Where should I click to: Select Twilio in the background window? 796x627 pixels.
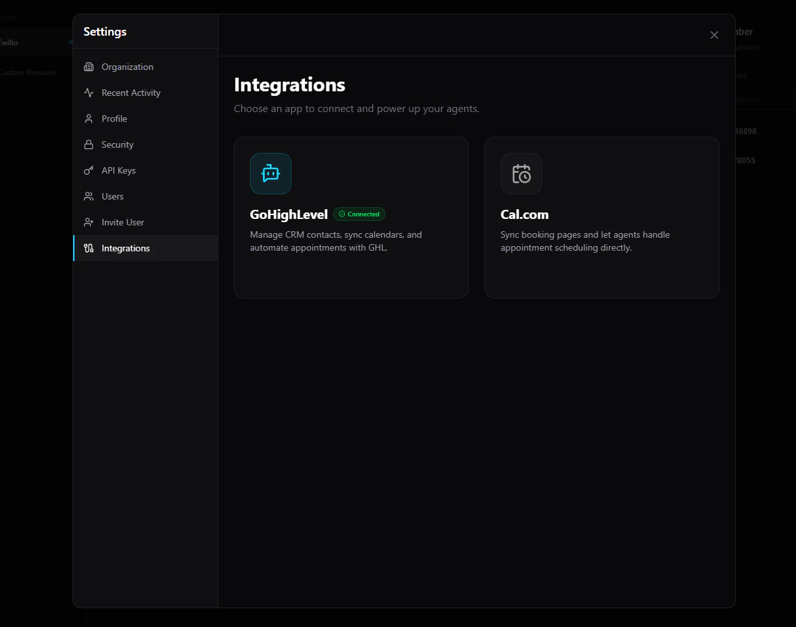tap(9, 43)
